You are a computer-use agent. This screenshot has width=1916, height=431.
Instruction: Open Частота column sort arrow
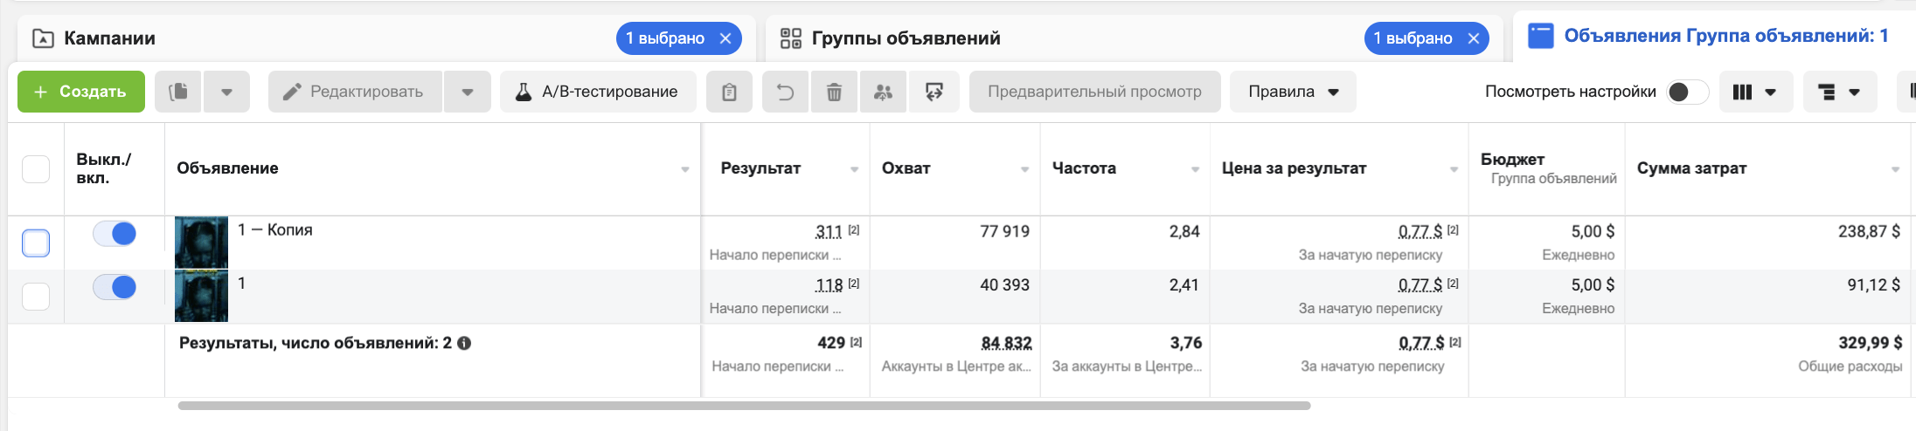[1196, 169]
